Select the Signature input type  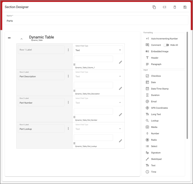pyautogui.click(x=153, y=153)
